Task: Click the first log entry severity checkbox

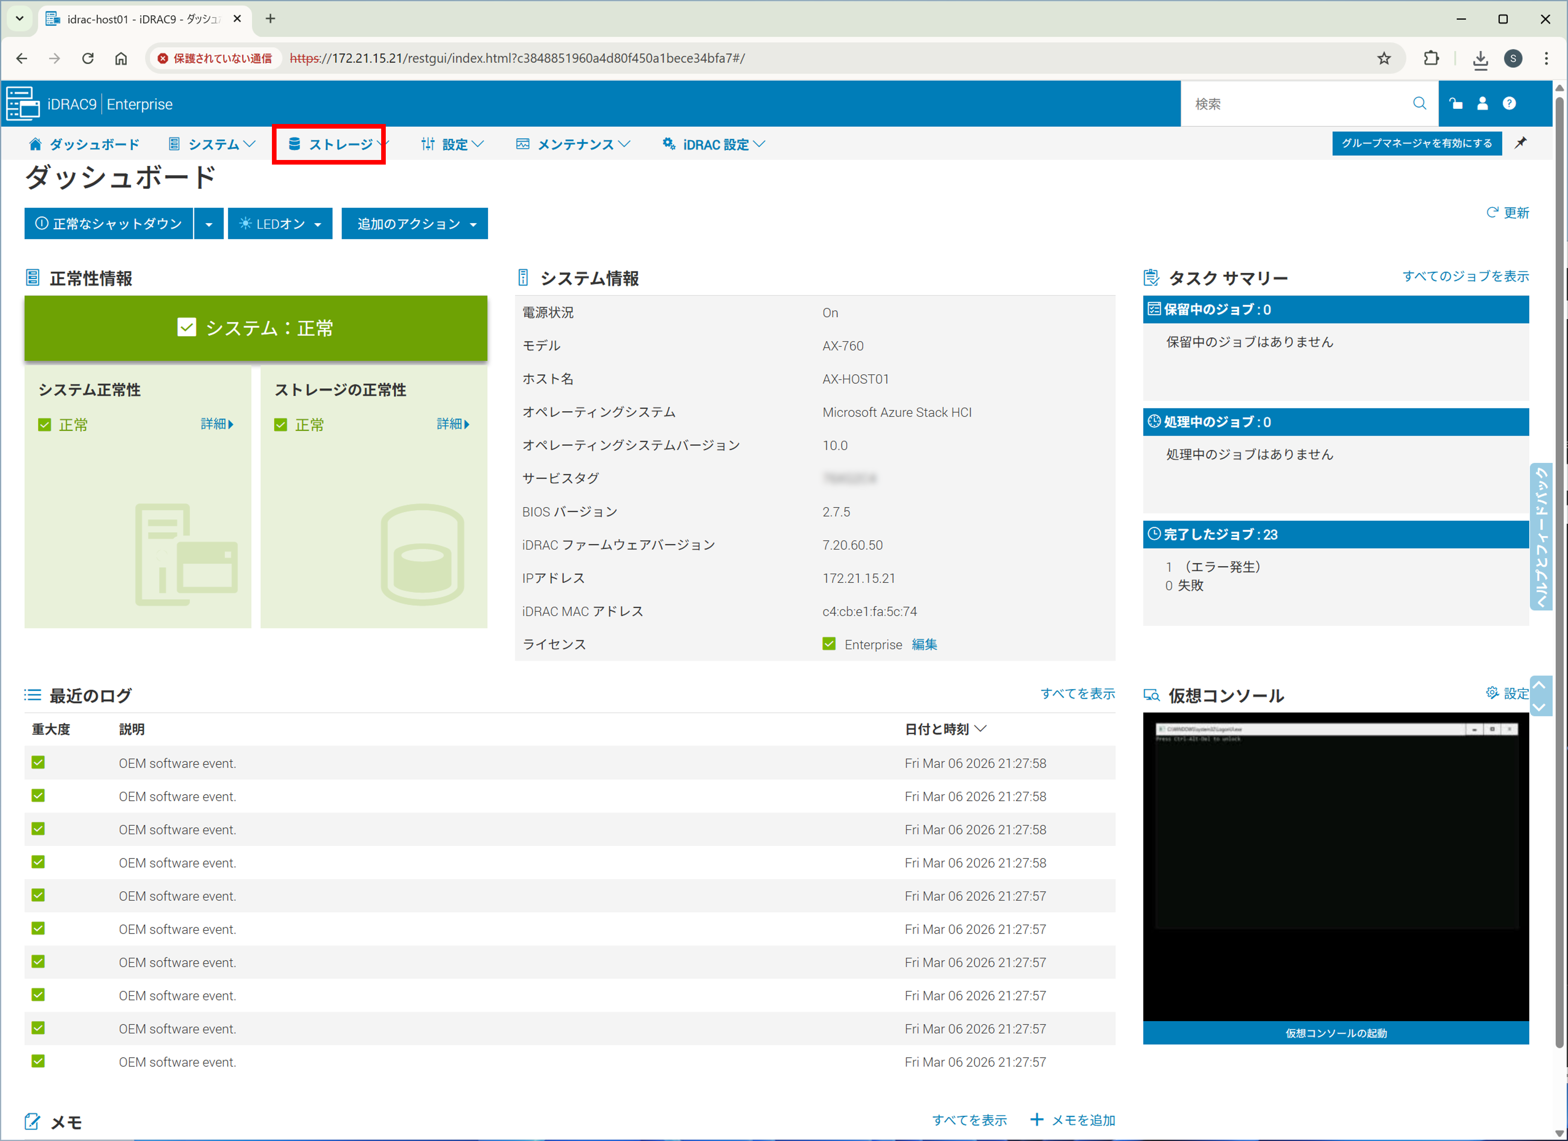Action: [x=38, y=763]
